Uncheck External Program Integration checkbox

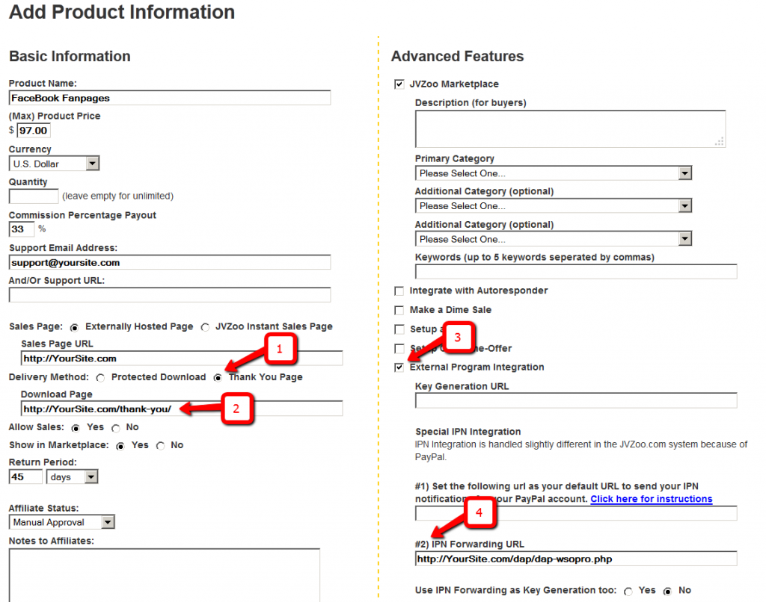coord(399,367)
